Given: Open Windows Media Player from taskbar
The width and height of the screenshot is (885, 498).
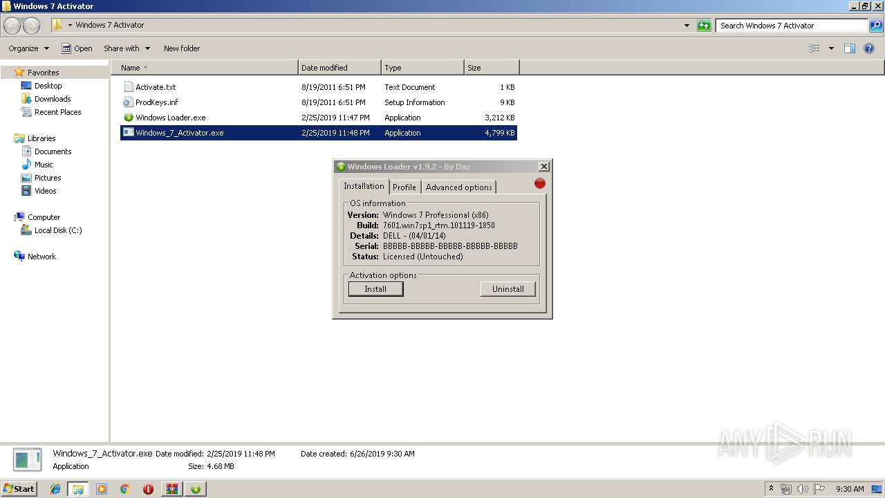Looking at the screenshot, I should 102,489.
